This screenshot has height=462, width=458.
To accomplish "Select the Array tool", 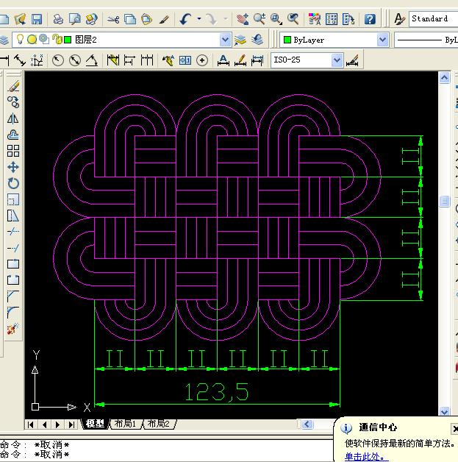I will [x=13, y=151].
